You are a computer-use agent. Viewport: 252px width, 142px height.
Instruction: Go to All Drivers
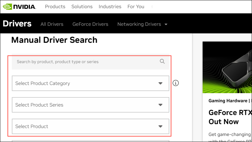(52, 24)
